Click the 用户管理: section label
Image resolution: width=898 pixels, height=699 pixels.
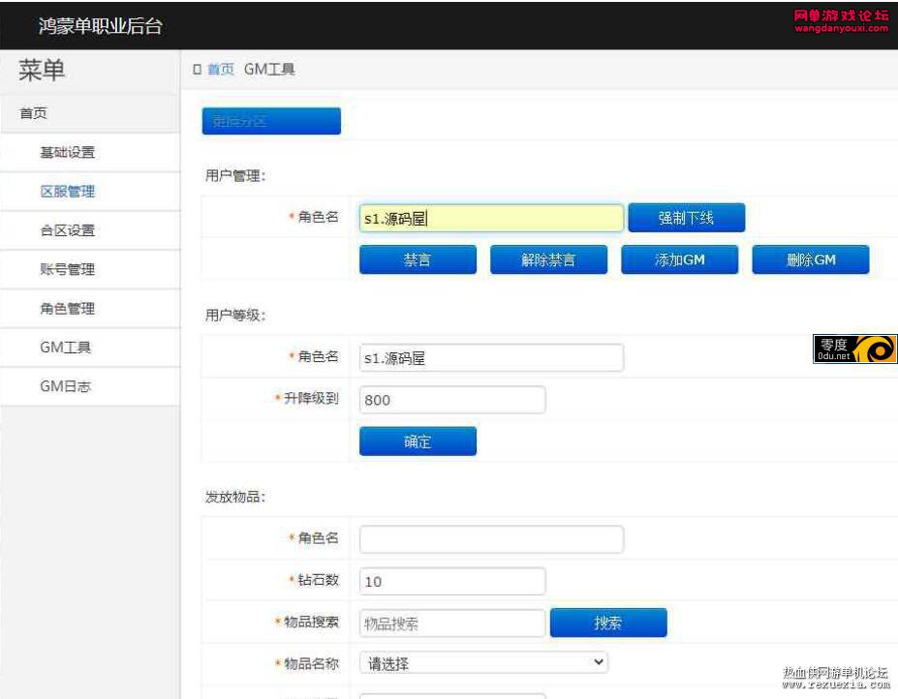[x=235, y=176]
